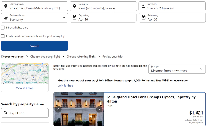Screen dimensions: 207x127
Task: Click the airline seat Preferred class icon
Action: pyautogui.click(x=6, y=18)
